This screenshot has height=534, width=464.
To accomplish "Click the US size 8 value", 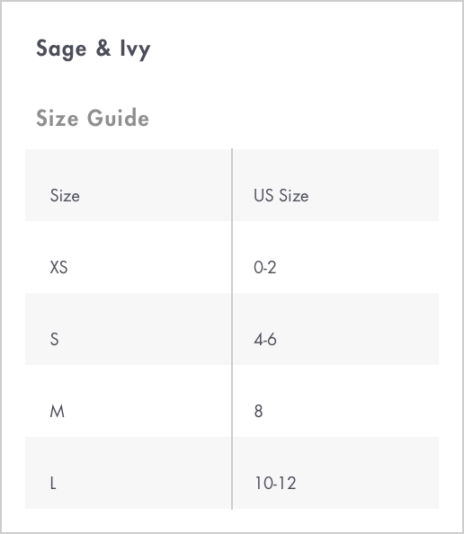I will tap(258, 411).
